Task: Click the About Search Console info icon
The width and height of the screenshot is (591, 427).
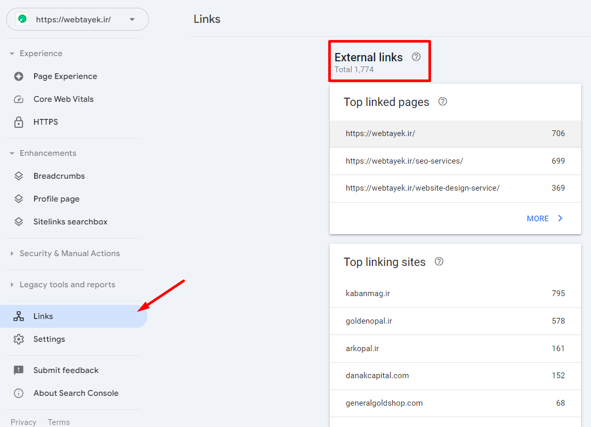Action: (19, 393)
